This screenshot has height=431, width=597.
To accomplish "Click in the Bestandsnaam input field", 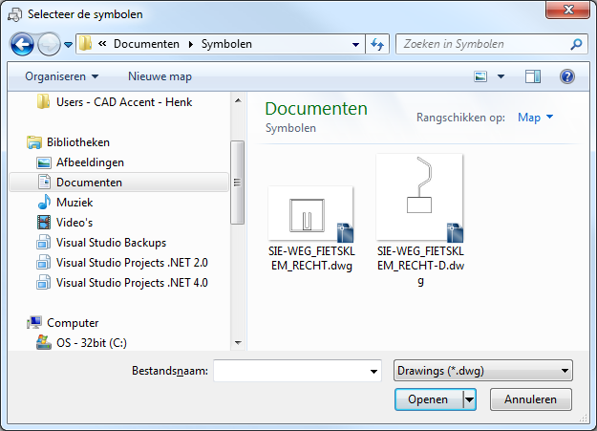I will click(x=289, y=371).
